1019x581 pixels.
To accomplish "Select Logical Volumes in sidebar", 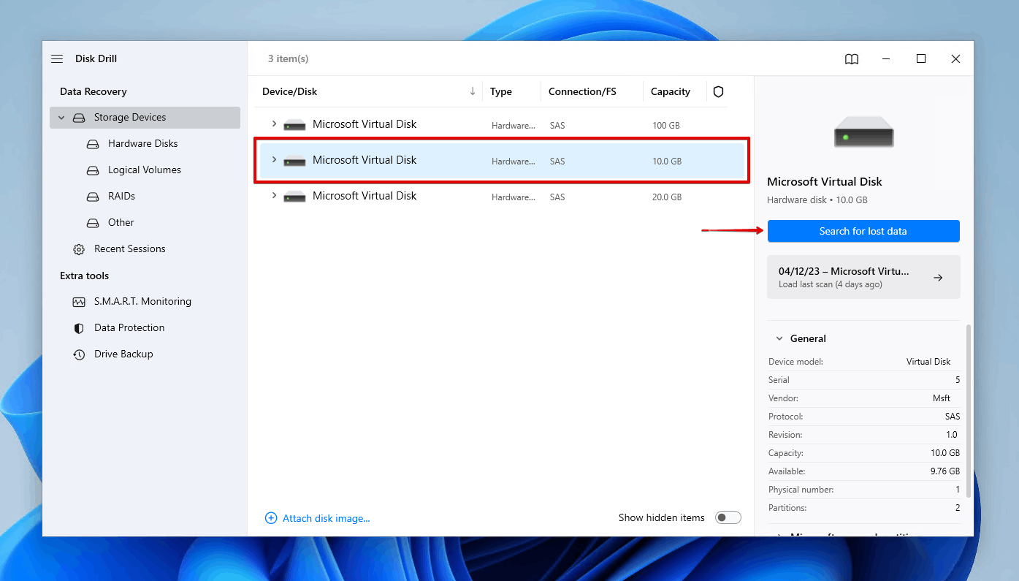I will [x=145, y=170].
